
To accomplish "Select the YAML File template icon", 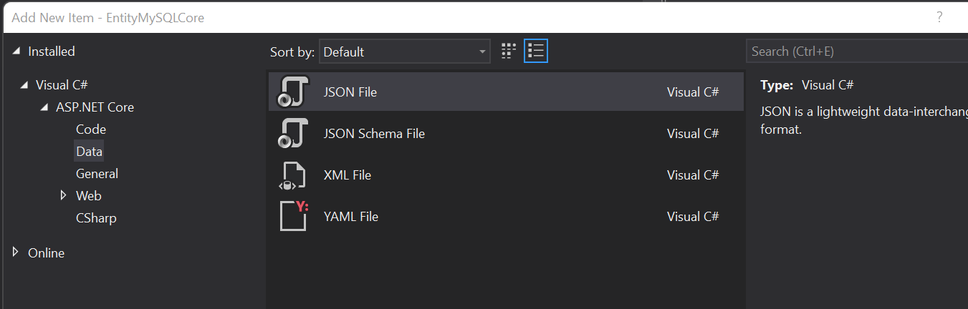I will pos(293,216).
